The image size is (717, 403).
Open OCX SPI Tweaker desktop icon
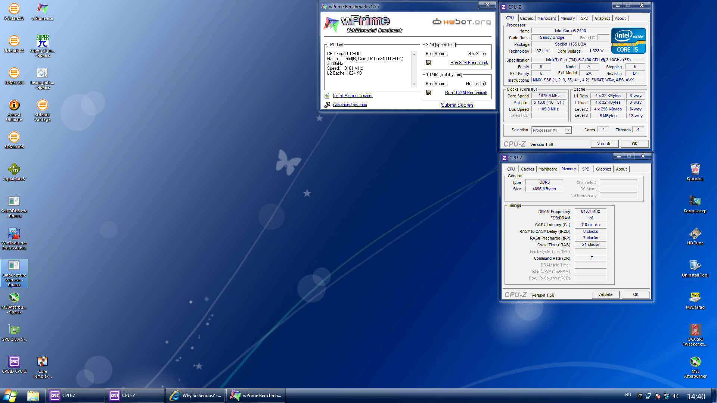695,334
